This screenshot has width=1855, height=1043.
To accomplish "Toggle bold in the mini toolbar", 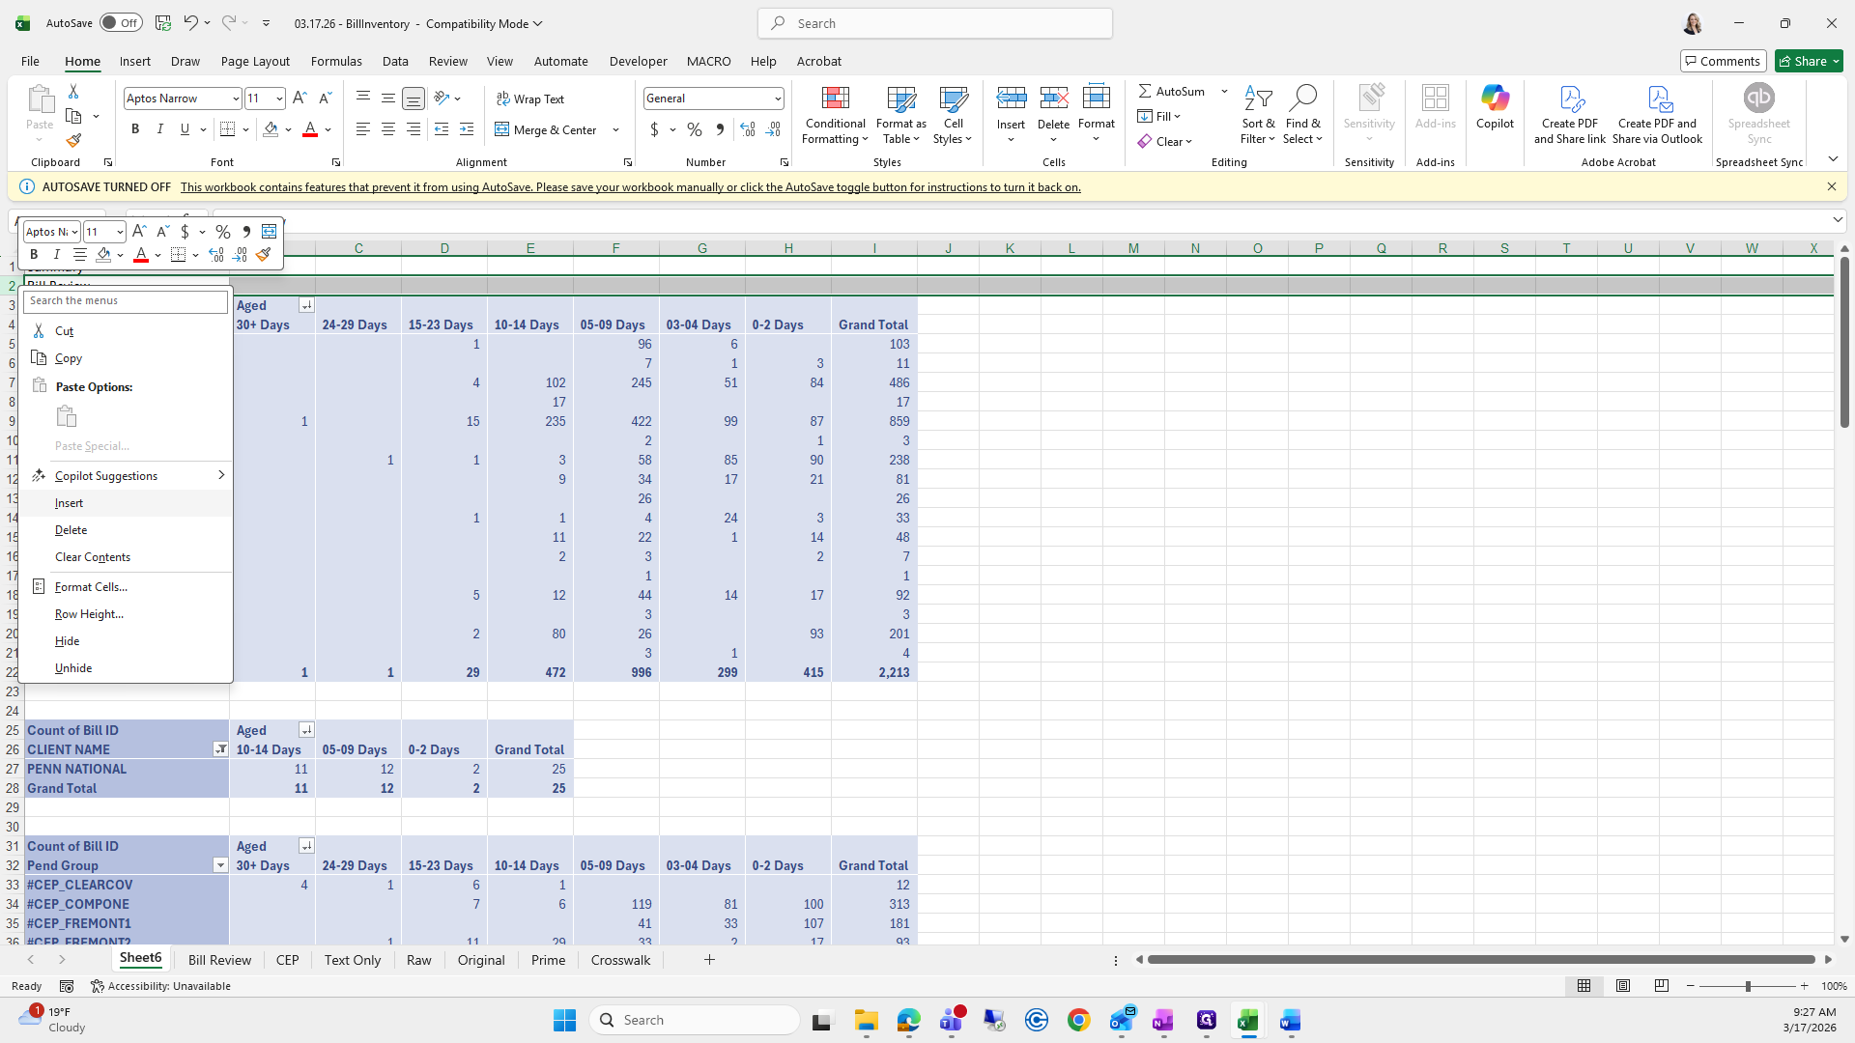I will click(34, 255).
